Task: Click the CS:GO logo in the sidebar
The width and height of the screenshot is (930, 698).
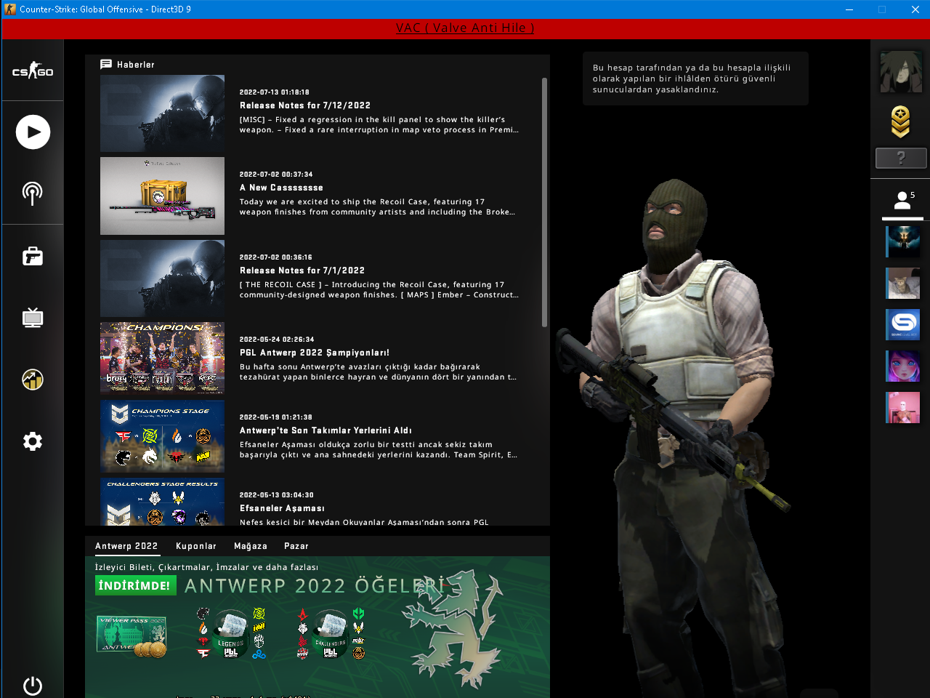Action: click(x=33, y=71)
